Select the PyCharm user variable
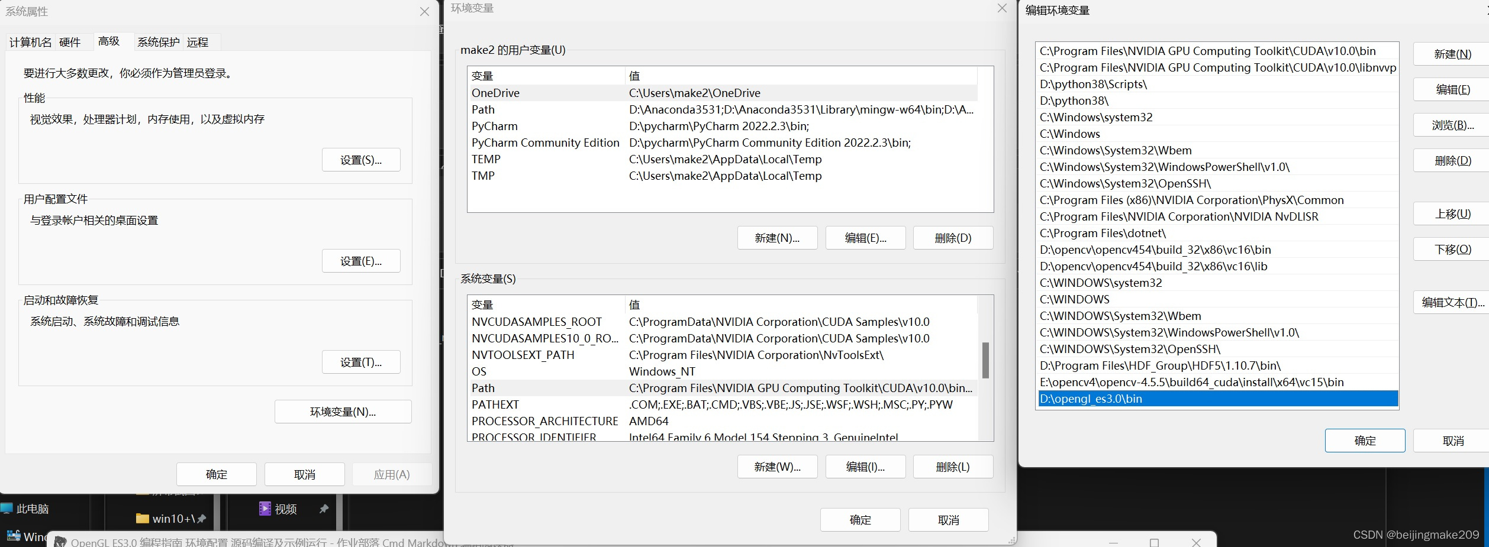1489x547 pixels. point(722,126)
